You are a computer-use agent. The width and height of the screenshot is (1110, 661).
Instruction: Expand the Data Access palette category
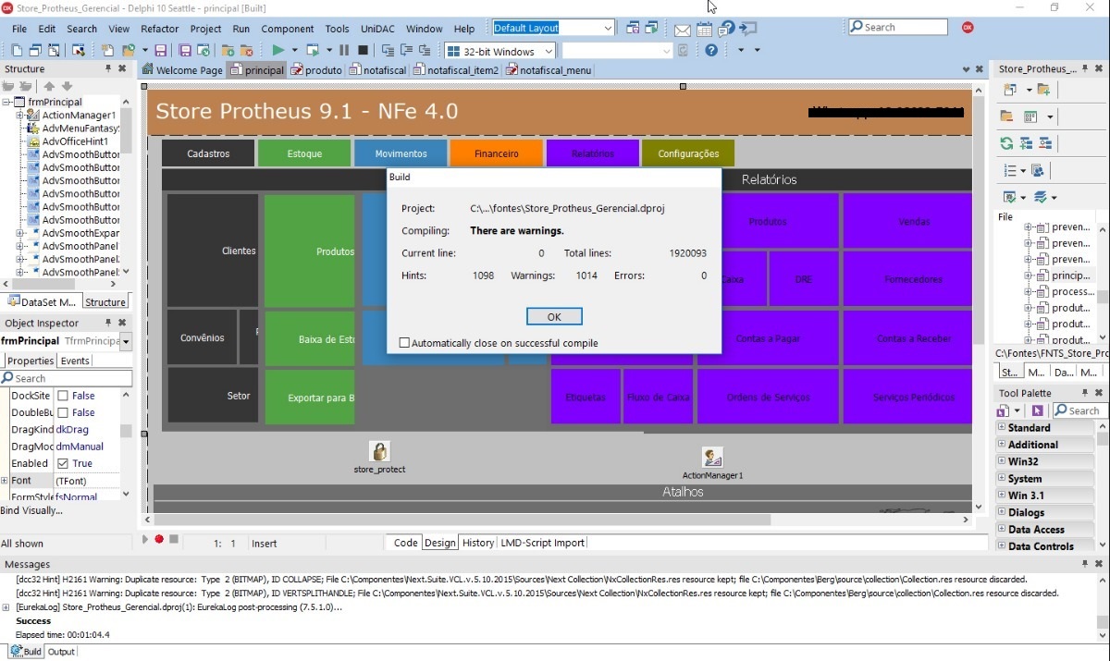[1001, 530]
